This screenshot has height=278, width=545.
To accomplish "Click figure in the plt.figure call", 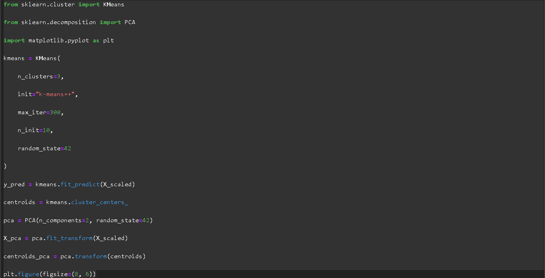I will pos(28,274).
